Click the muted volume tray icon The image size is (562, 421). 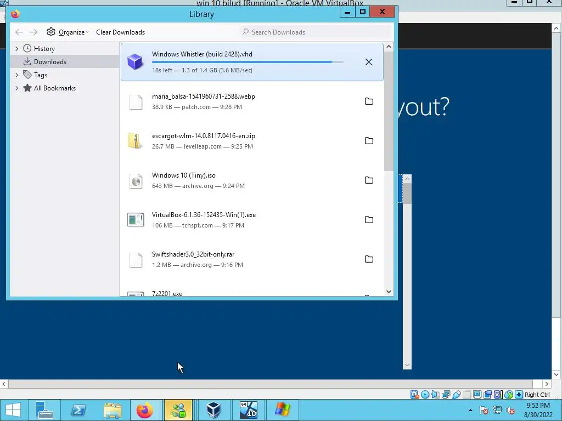(x=510, y=410)
